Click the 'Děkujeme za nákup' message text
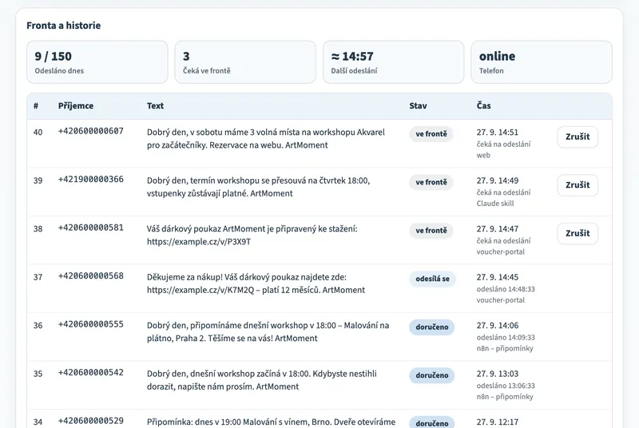Image resolution: width=639 pixels, height=428 pixels. (256, 283)
